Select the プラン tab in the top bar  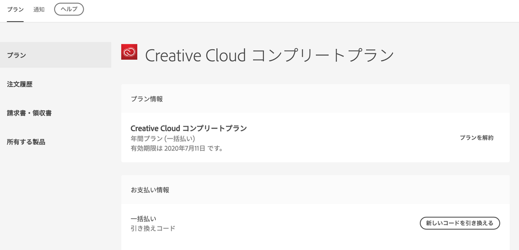click(15, 9)
